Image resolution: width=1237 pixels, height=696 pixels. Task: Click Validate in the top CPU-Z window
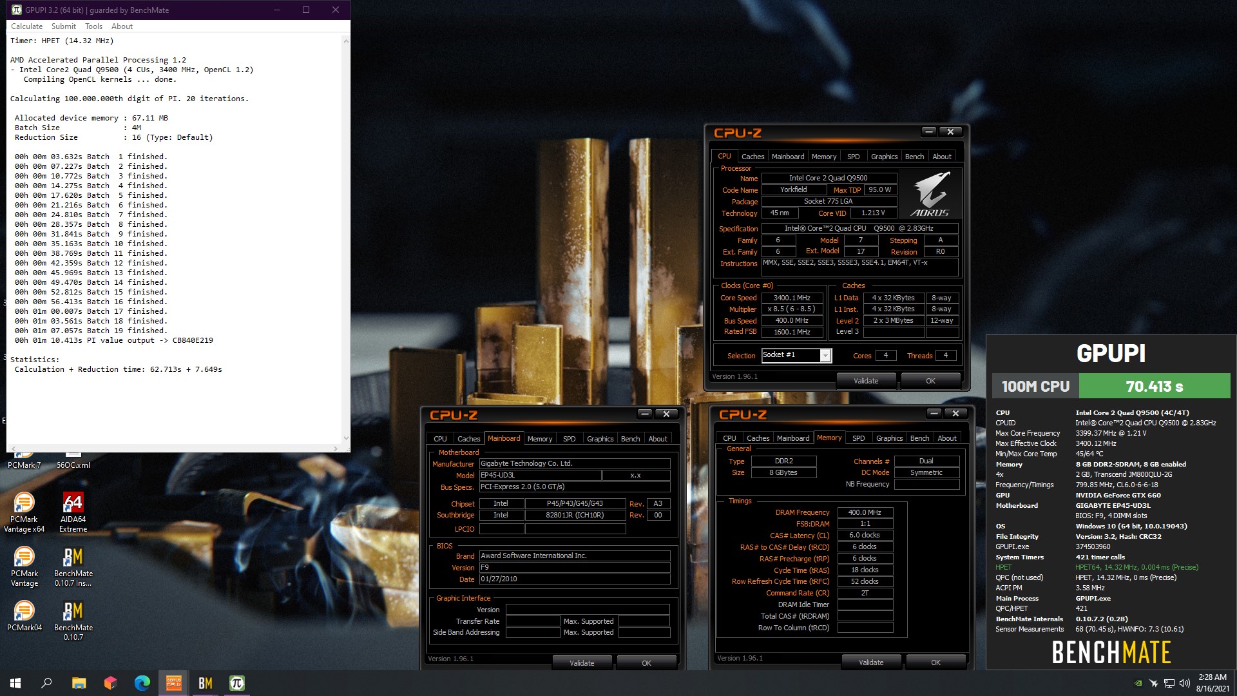tap(866, 381)
